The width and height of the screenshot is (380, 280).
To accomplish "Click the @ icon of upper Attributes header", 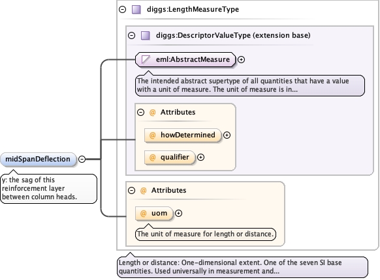I will tap(152, 113).
